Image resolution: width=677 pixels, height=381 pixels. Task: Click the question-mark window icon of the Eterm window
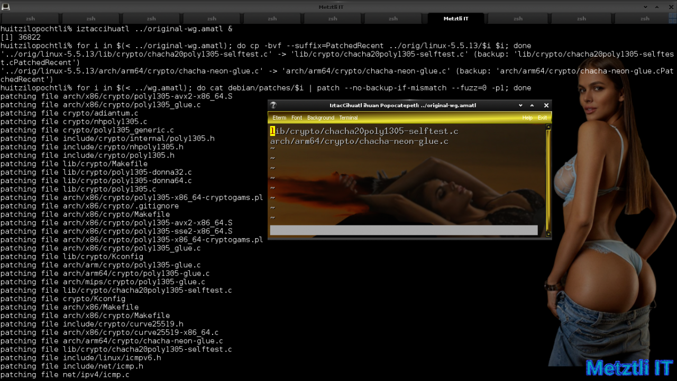[273, 105]
